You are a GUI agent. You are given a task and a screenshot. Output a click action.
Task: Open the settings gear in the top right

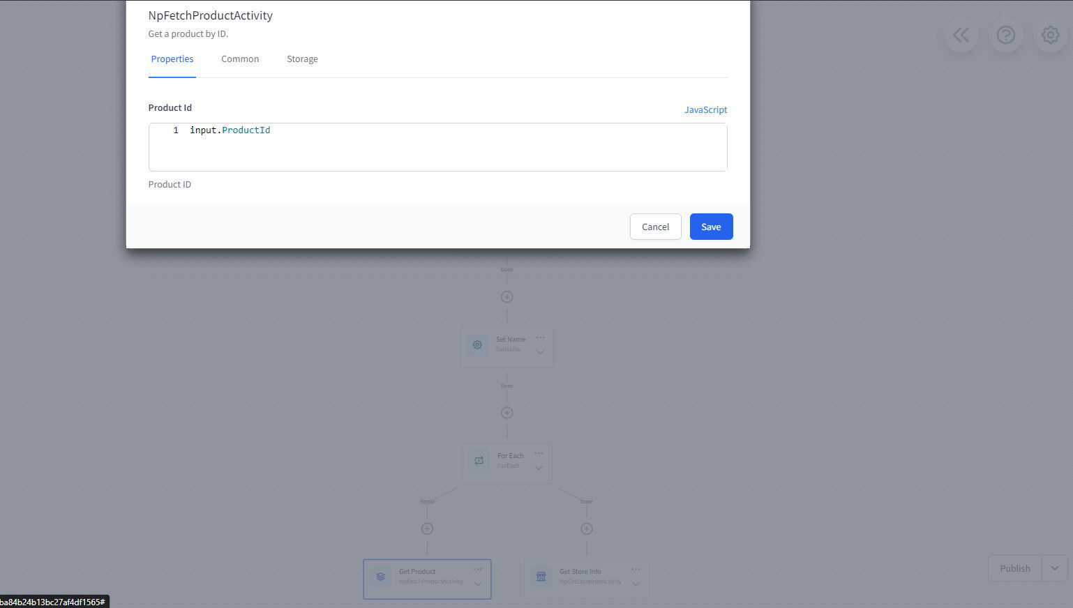point(1050,34)
